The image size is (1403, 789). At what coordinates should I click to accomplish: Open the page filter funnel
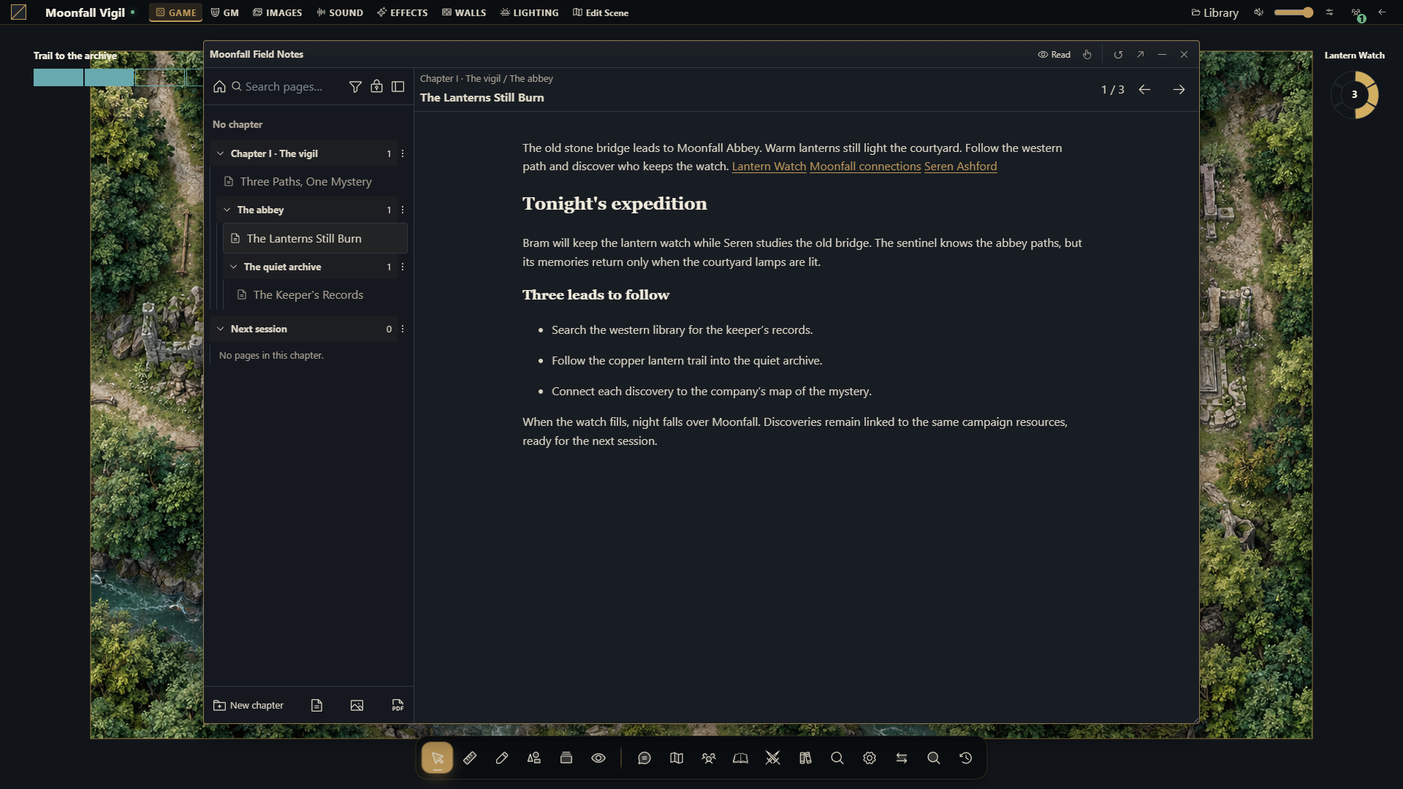tap(355, 86)
